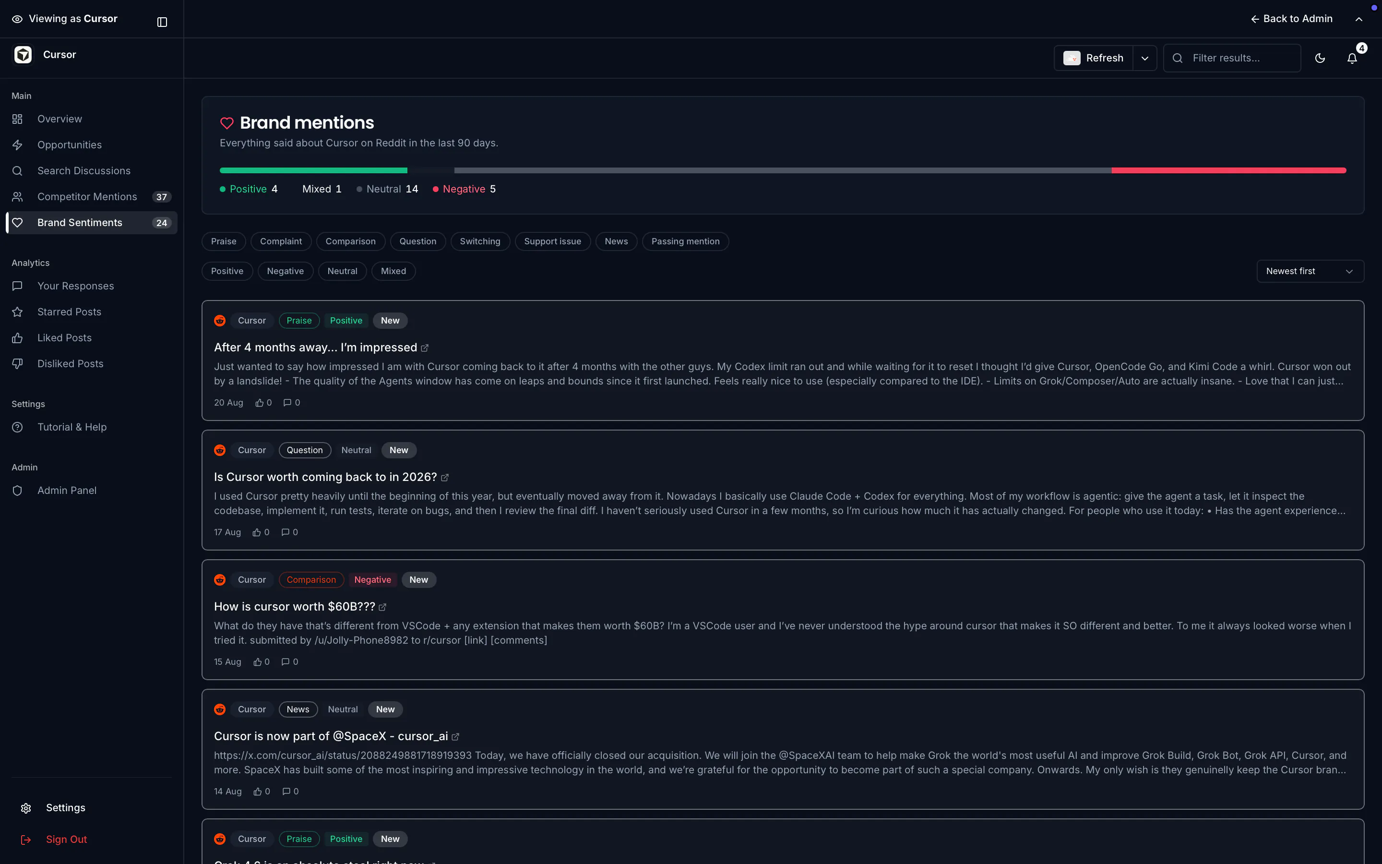Open external link for 'Cursor is now part of @SpaceX'
The height and width of the screenshot is (864, 1382).
(456, 737)
